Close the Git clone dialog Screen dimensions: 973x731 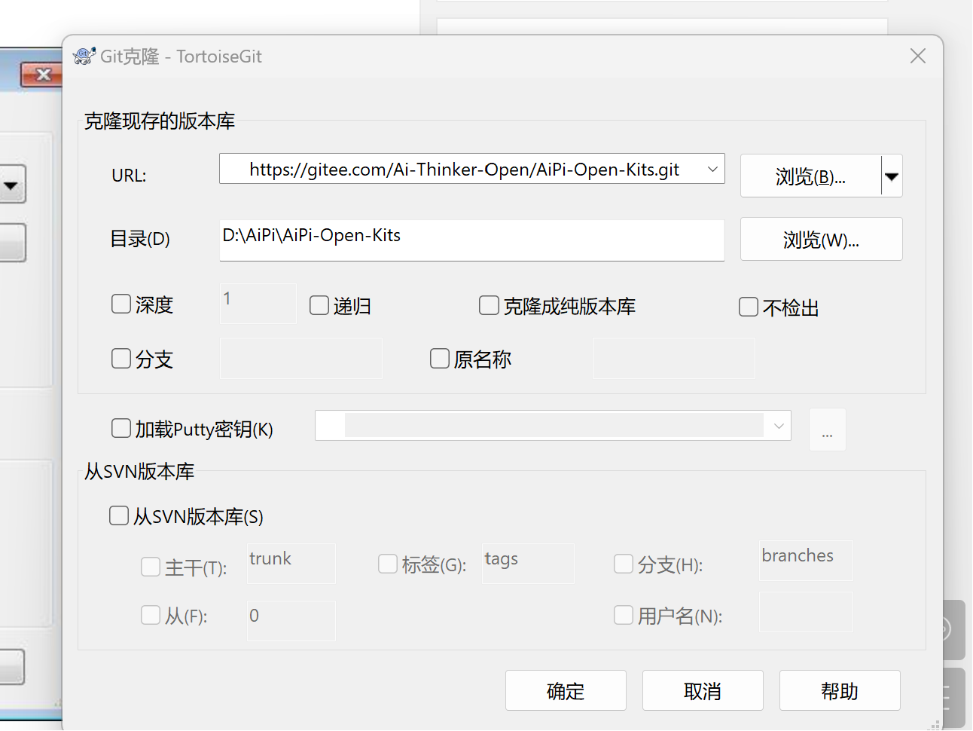tap(917, 56)
